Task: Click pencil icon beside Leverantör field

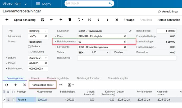Action: point(130,31)
